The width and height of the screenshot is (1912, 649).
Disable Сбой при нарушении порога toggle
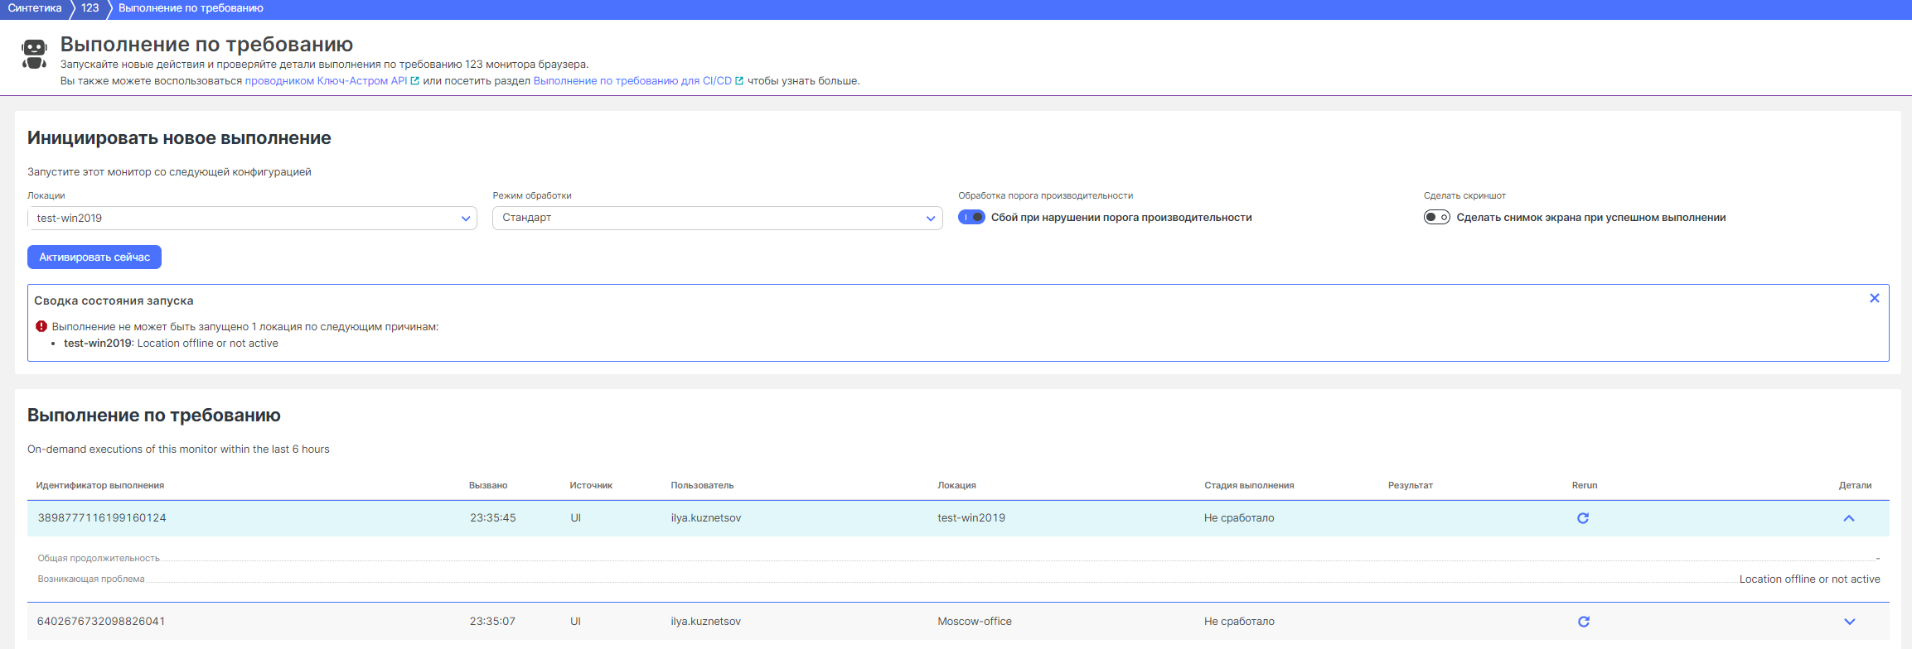[971, 218]
